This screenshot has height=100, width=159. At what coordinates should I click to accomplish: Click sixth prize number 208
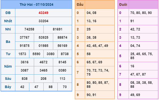coord(43,79)
